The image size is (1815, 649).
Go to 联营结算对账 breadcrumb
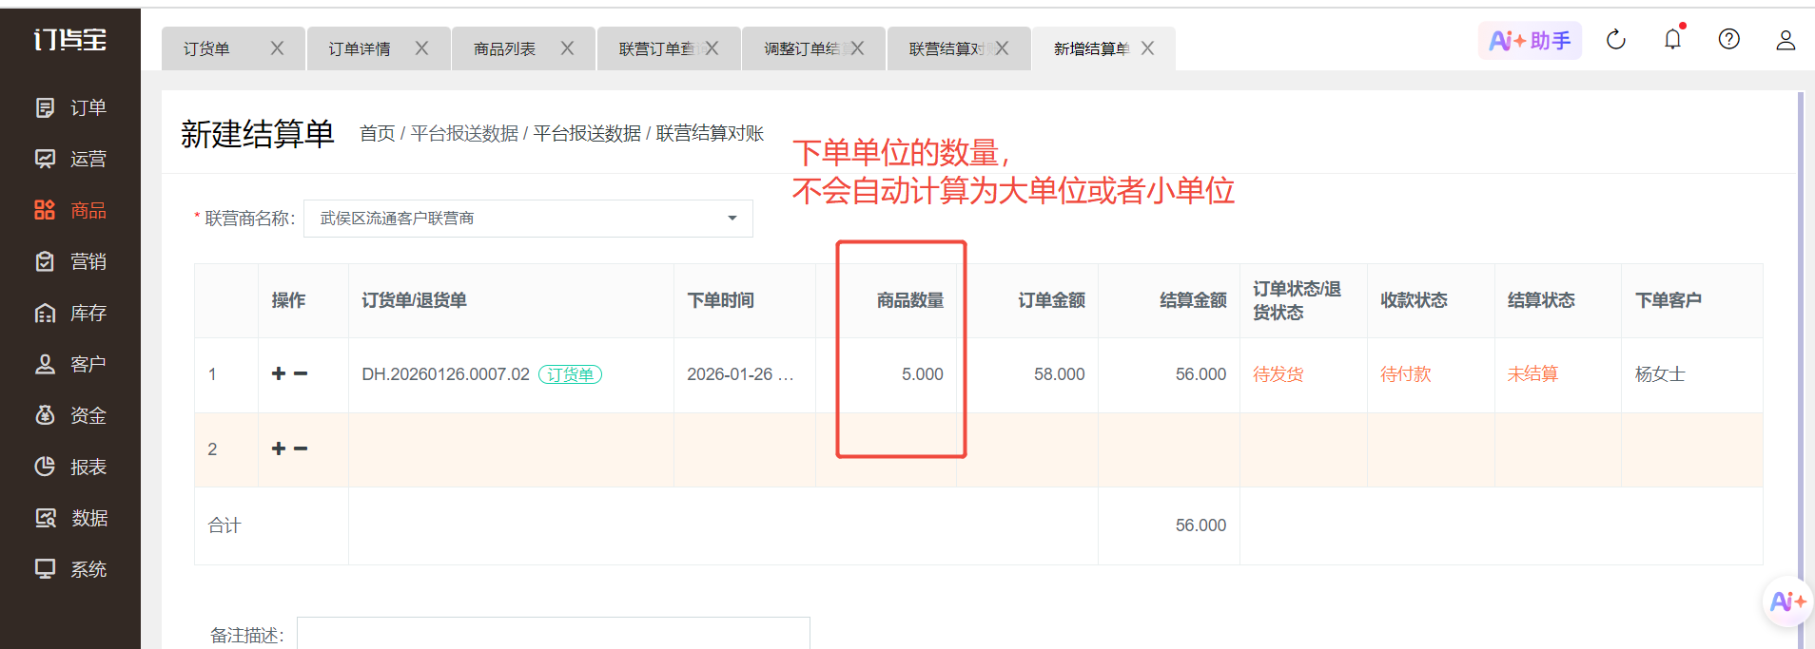click(x=710, y=133)
